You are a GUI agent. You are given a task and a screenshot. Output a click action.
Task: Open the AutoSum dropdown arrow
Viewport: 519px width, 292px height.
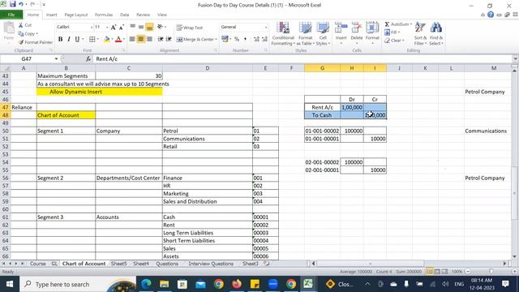click(x=411, y=24)
